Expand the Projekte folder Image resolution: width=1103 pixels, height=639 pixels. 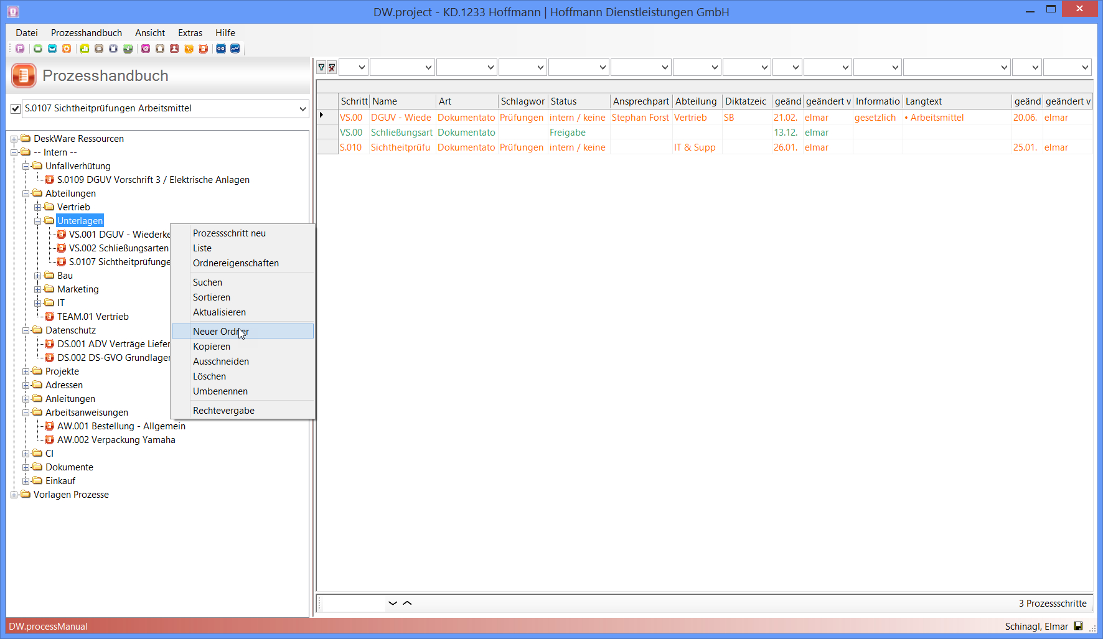pyautogui.click(x=26, y=371)
